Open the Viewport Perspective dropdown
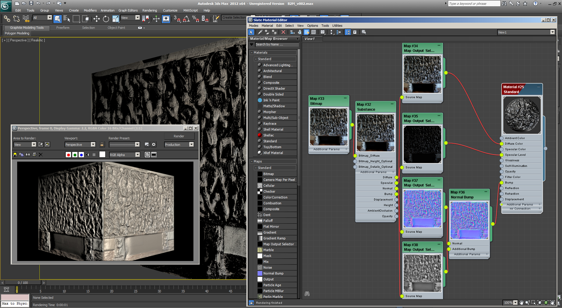Image resolution: width=562 pixels, height=308 pixels. click(80, 144)
